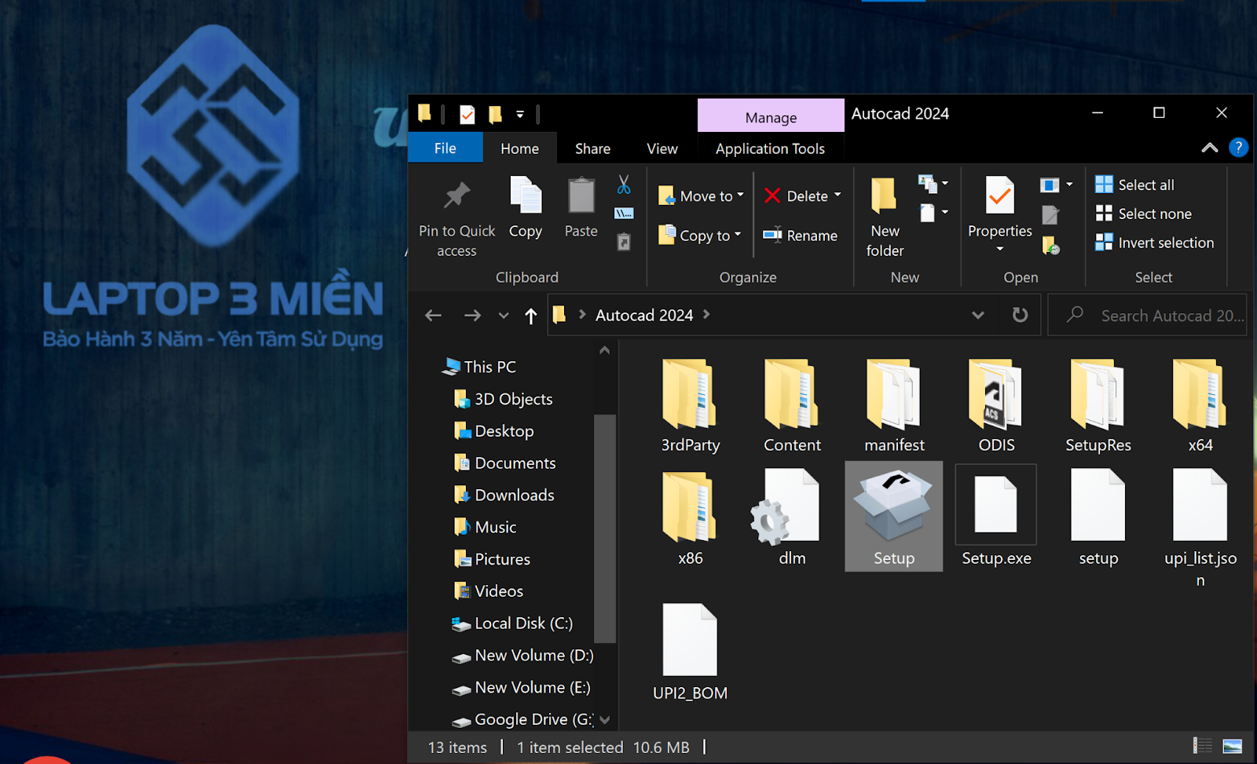Image resolution: width=1257 pixels, height=764 pixels.
Task: Switch to the View tab
Action: point(662,148)
